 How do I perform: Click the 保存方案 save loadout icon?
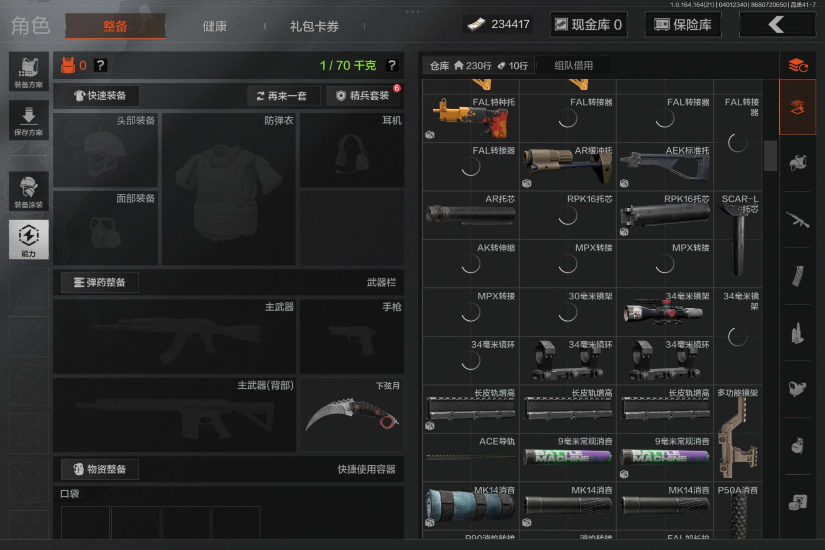[28, 120]
